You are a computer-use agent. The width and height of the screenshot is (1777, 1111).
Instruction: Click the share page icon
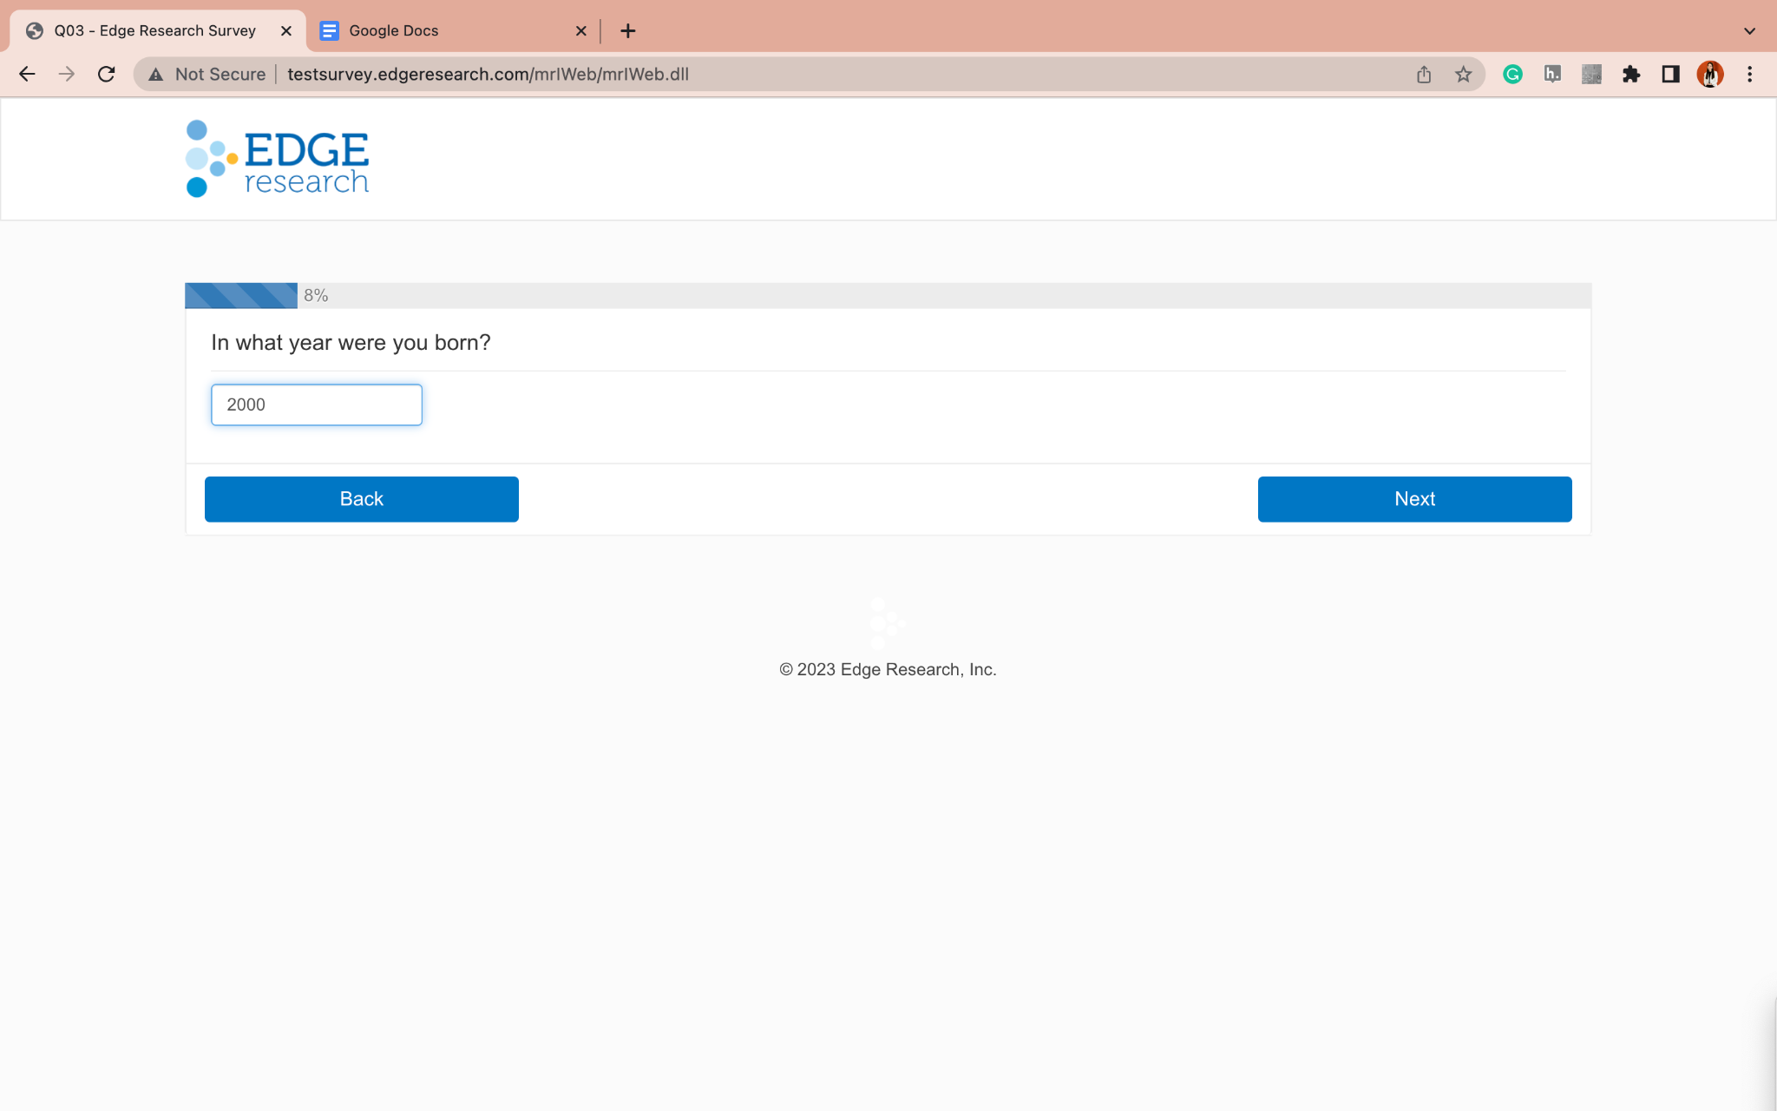1424,74
